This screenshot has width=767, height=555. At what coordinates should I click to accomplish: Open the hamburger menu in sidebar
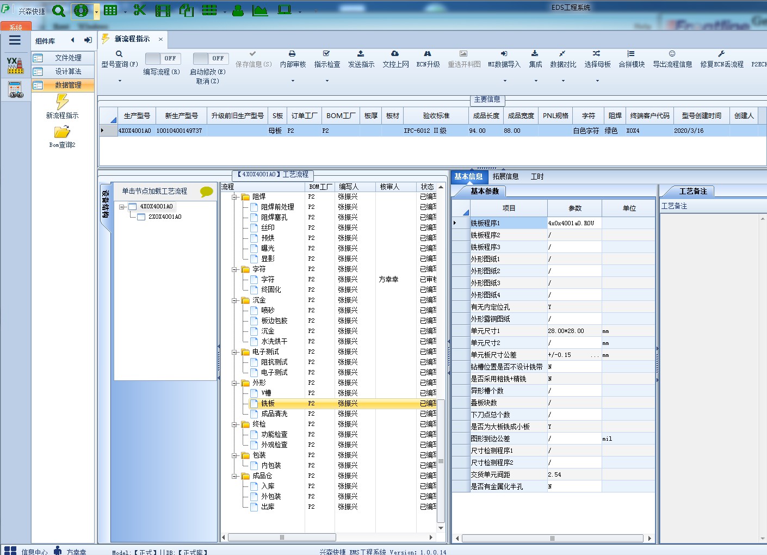point(15,40)
